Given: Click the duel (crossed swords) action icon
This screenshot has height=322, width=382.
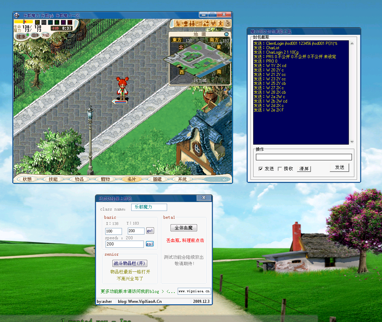Looking at the screenshot, I should click(x=178, y=23).
